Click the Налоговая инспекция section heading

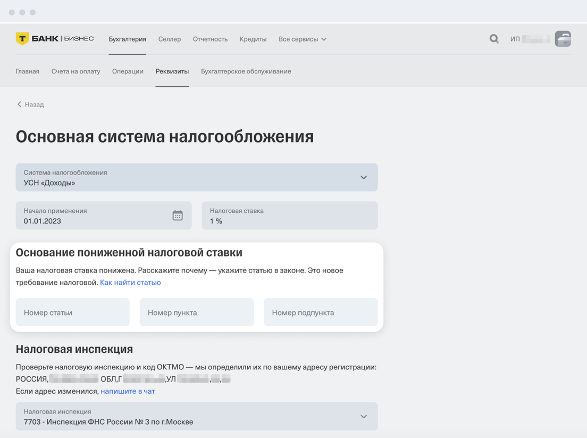(x=74, y=349)
